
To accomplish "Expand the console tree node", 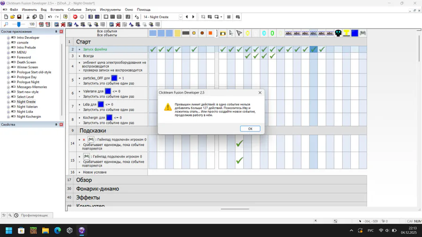I will click(x=8, y=43).
